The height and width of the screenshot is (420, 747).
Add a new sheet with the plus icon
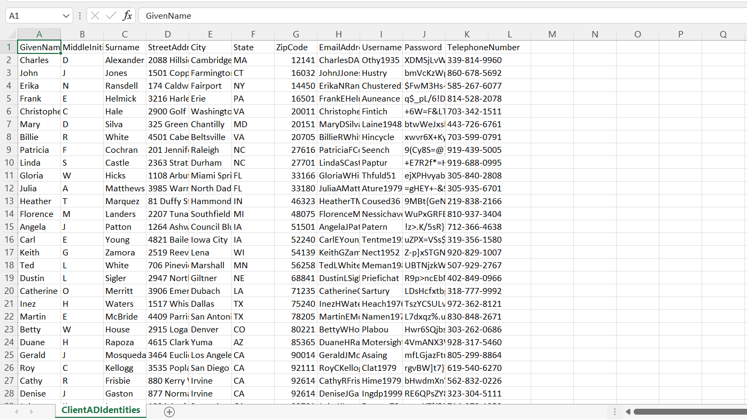(x=169, y=411)
